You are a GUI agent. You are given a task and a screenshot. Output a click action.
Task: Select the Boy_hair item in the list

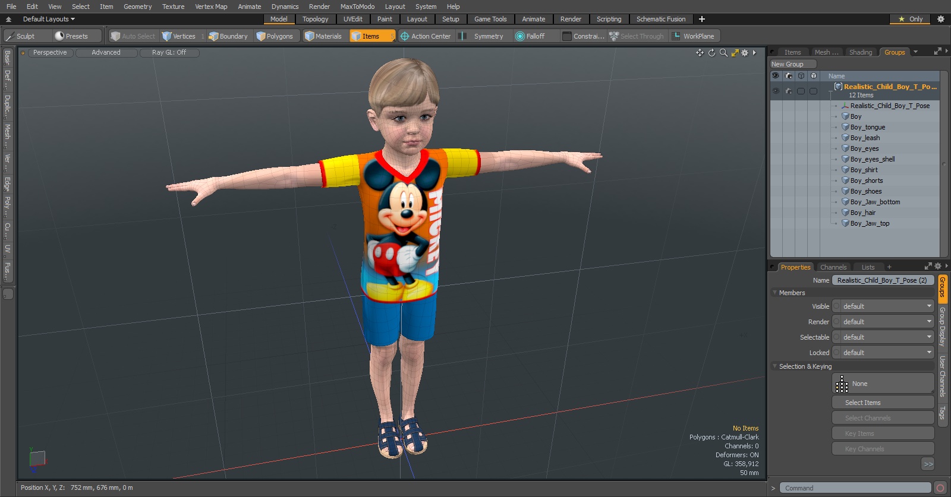click(x=862, y=213)
